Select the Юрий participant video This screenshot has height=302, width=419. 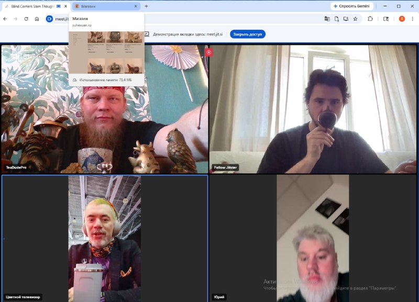(x=313, y=238)
